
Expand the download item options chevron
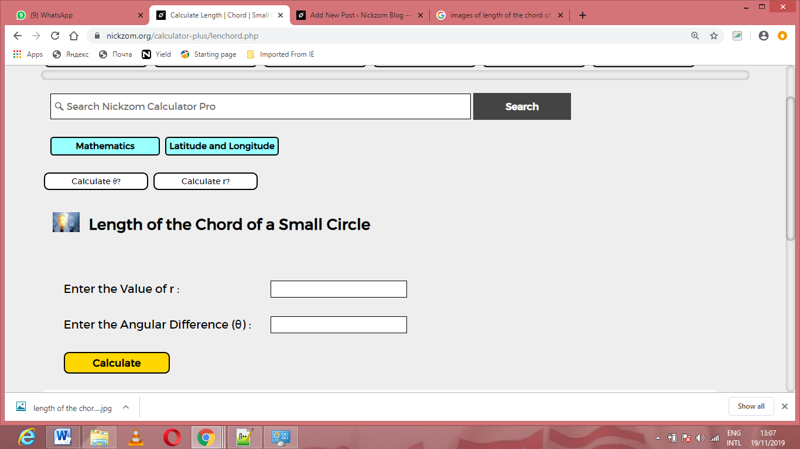(125, 407)
